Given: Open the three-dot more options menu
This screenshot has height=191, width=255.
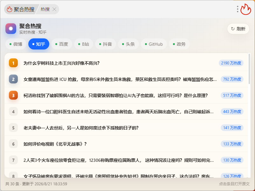Looking at the screenshot, I should (x=238, y=9).
